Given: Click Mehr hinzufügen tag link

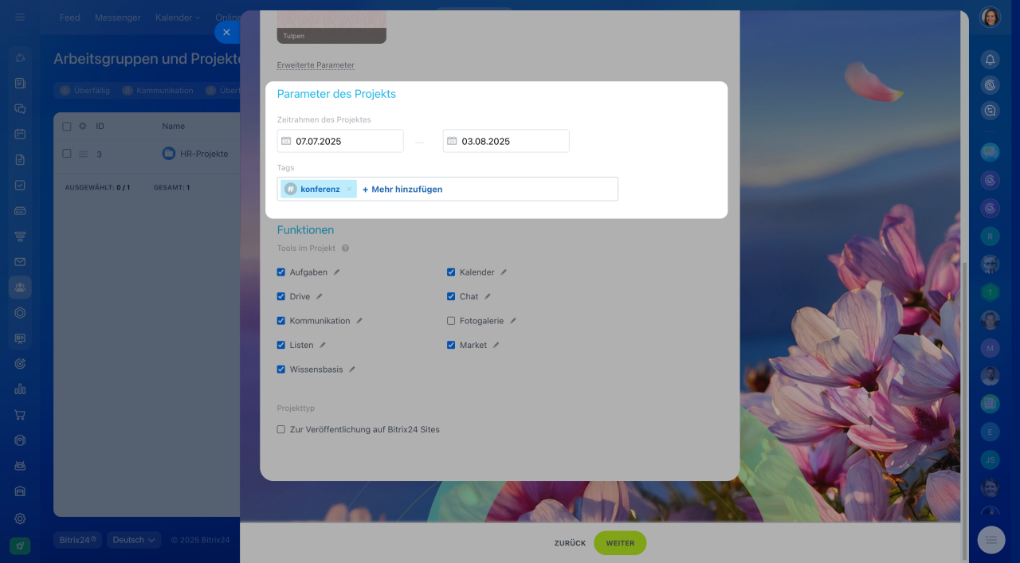Looking at the screenshot, I should click(x=402, y=190).
